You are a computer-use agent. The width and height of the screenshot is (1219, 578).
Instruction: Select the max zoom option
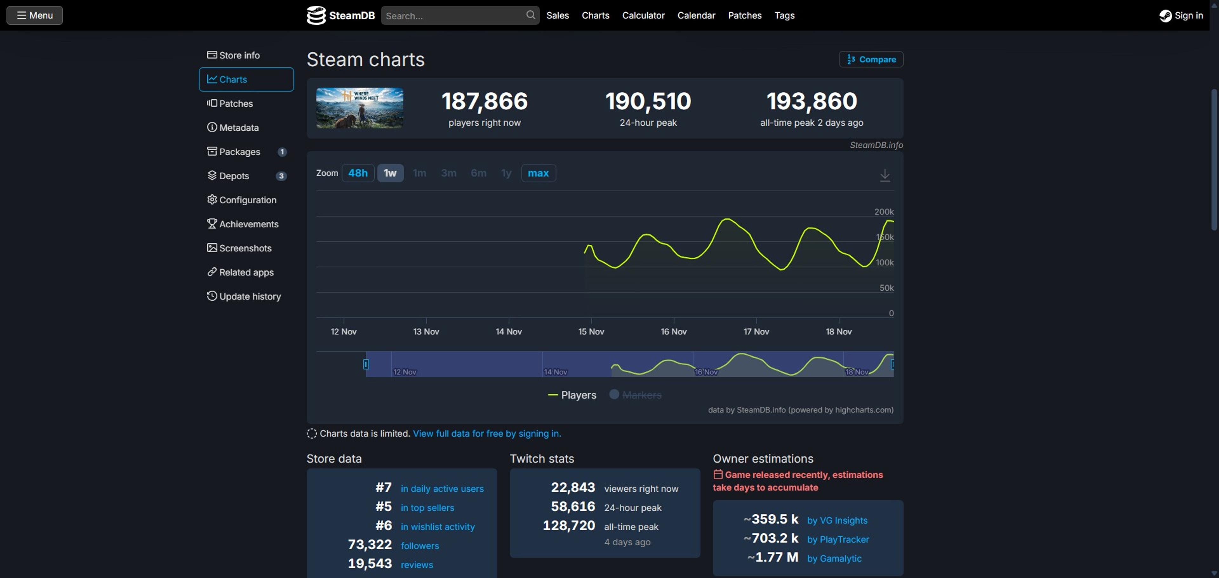538,173
